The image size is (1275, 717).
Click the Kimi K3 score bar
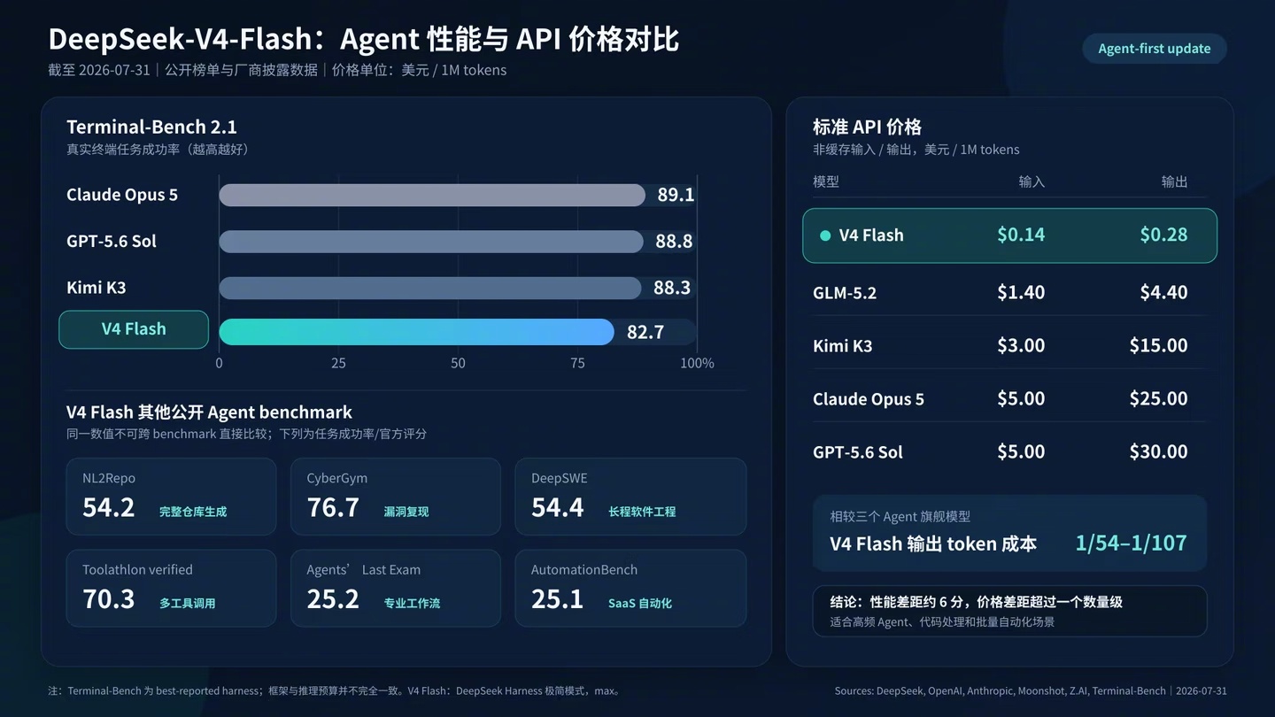tap(430, 288)
